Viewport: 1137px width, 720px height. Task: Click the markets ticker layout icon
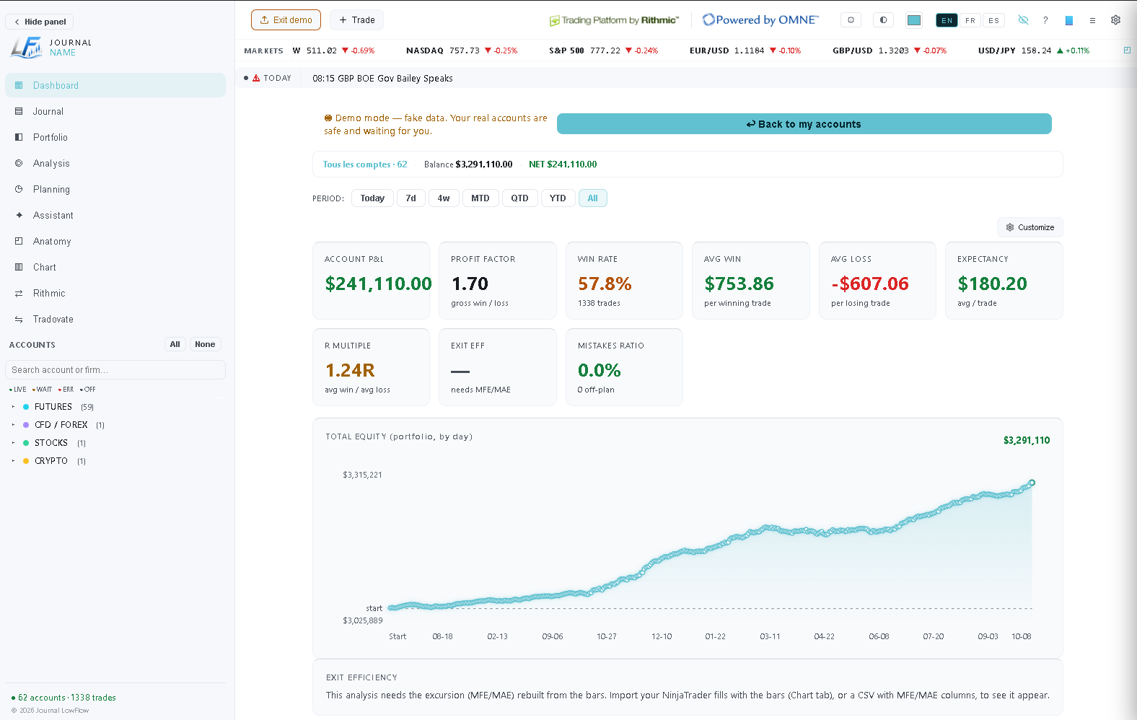click(x=1127, y=51)
